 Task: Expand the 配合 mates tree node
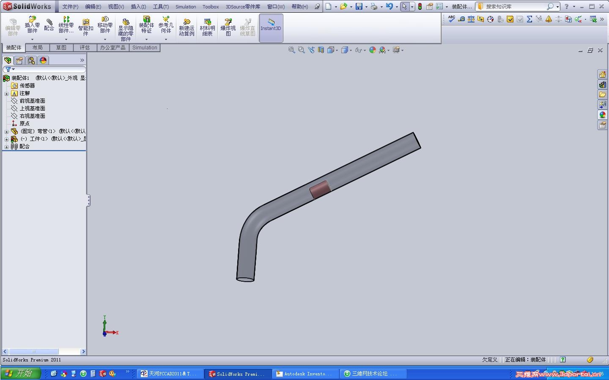tap(6, 147)
